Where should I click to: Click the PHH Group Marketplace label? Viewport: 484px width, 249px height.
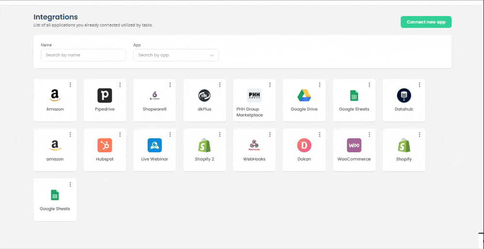[x=250, y=112]
